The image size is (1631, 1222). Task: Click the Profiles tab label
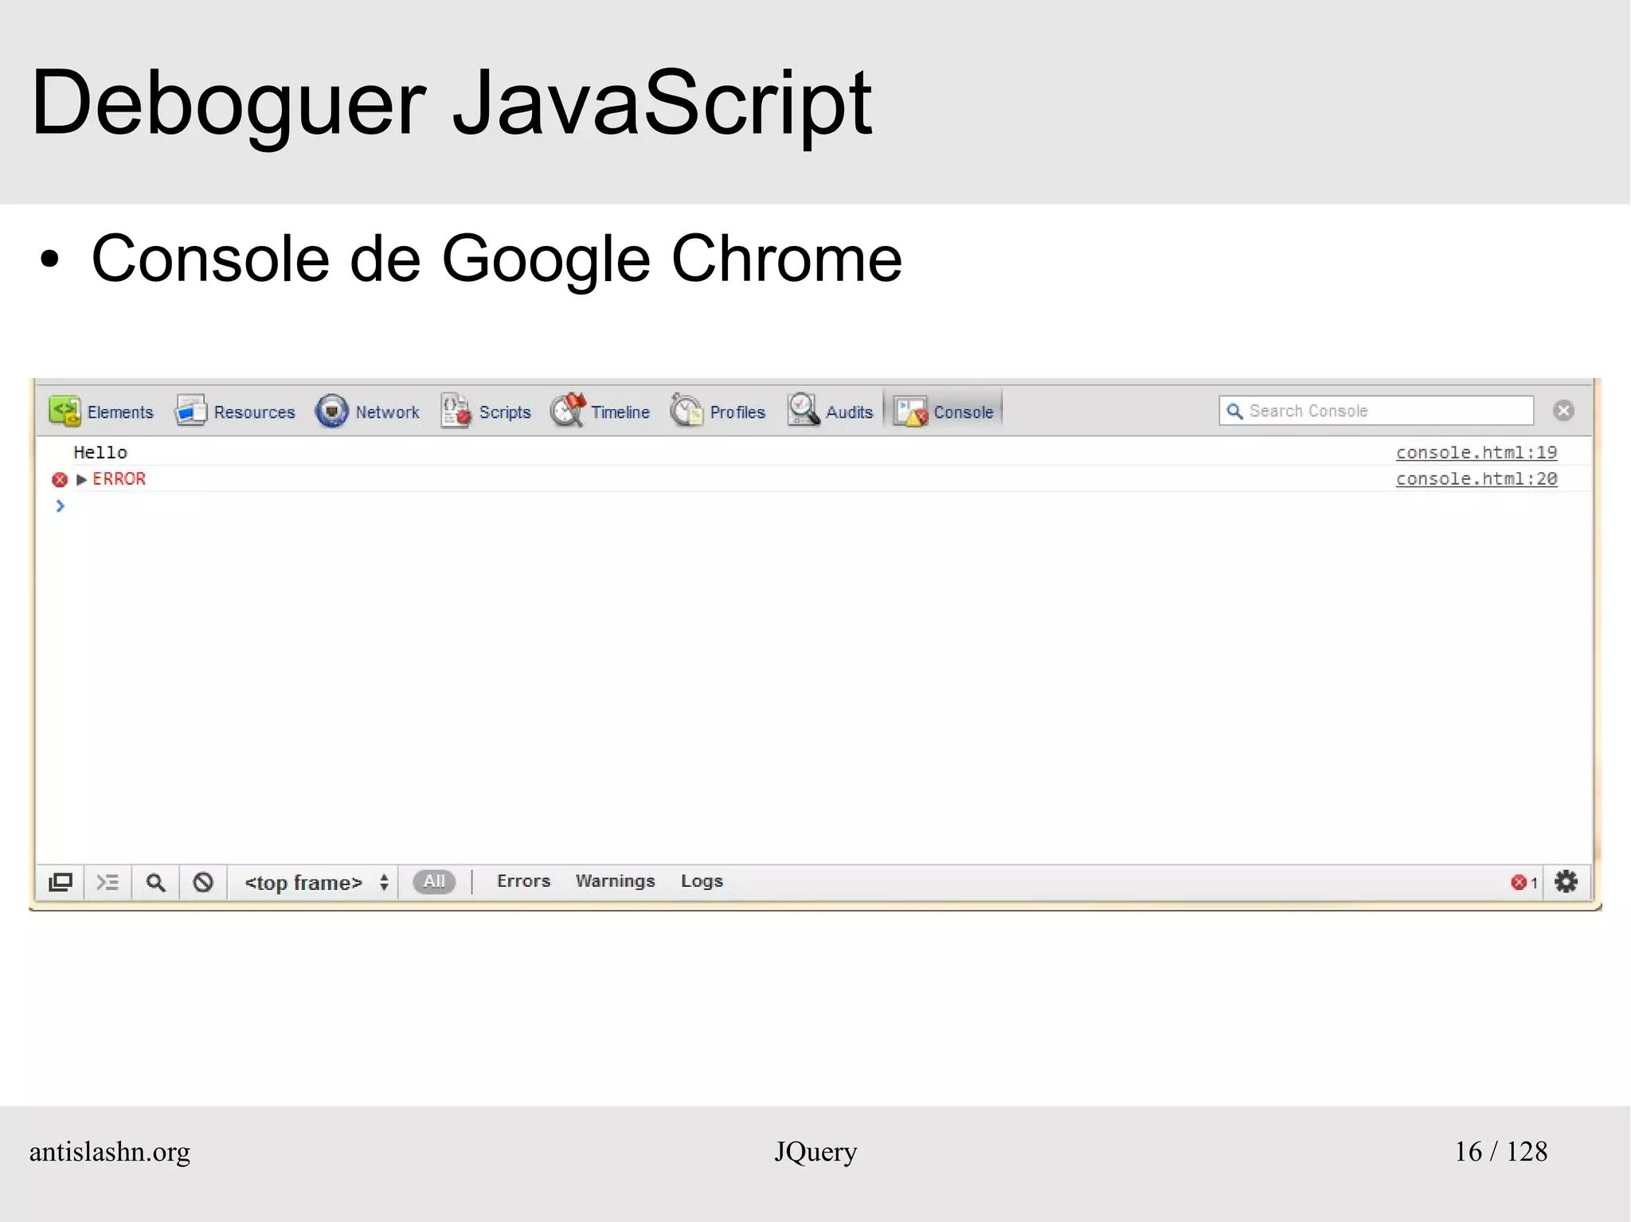pos(737,412)
